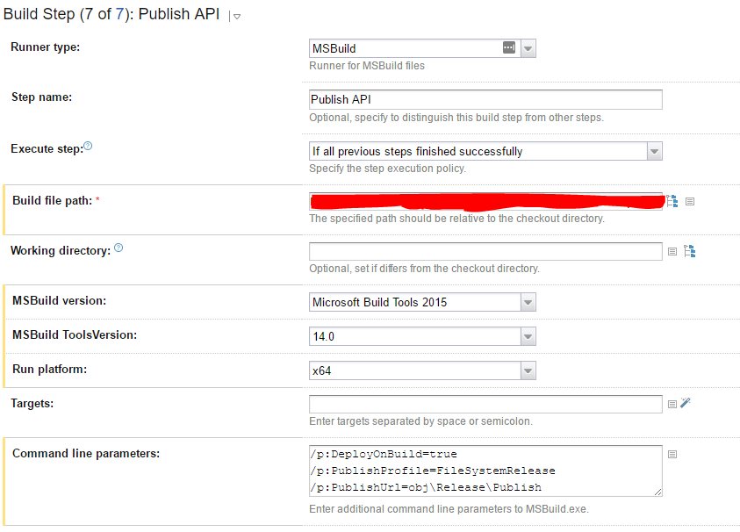Click parameter list icon beside Targets field

click(672, 404)
